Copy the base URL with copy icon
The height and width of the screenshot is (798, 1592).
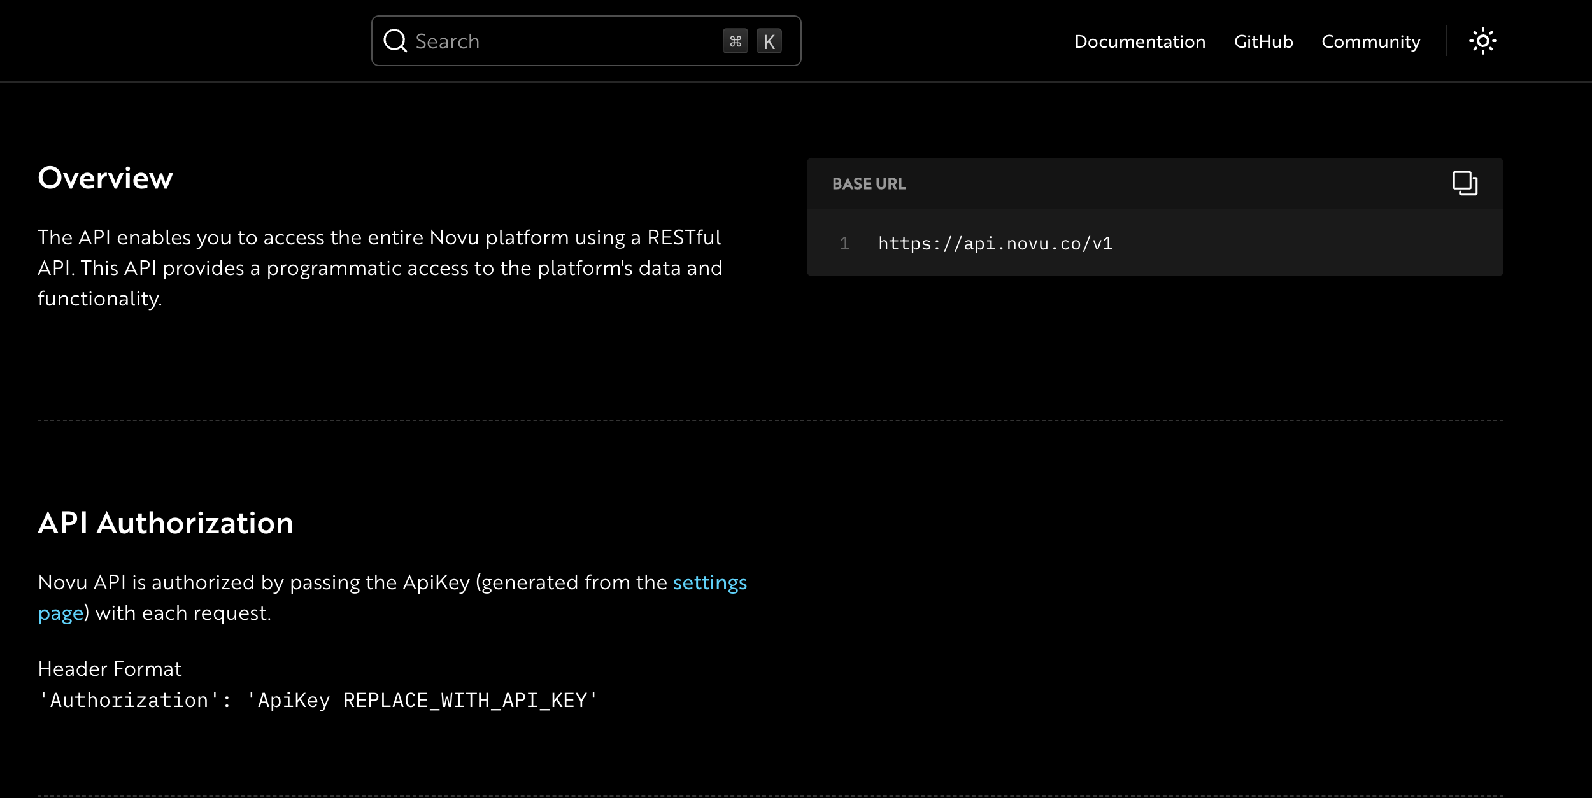pyautogui.click(x=1464, y=183)
